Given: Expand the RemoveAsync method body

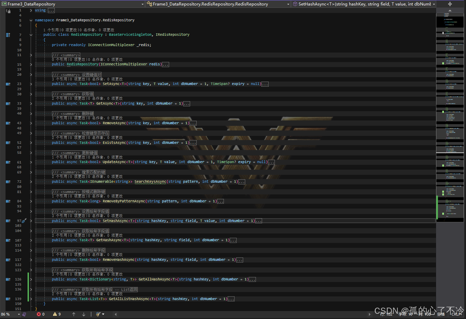Looking at the screenshot, I should 31,123.
